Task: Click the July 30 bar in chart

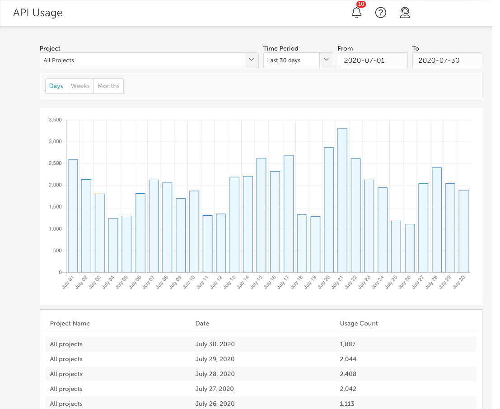Action: pyautogui.click(x=464, y=231)
